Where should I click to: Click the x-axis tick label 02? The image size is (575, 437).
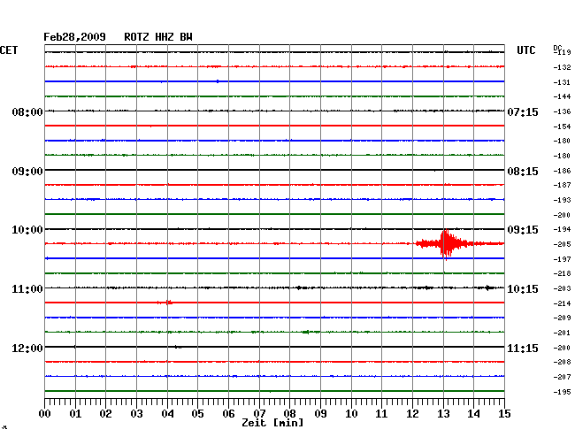[x=105, y=414]
